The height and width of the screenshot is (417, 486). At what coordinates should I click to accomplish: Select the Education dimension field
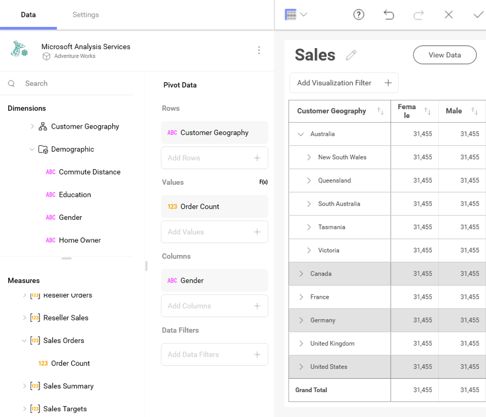75,195
